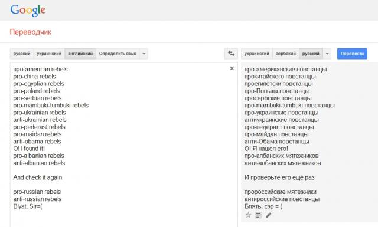
Task: Click inside the source text input area
Action: click(124, 144)
